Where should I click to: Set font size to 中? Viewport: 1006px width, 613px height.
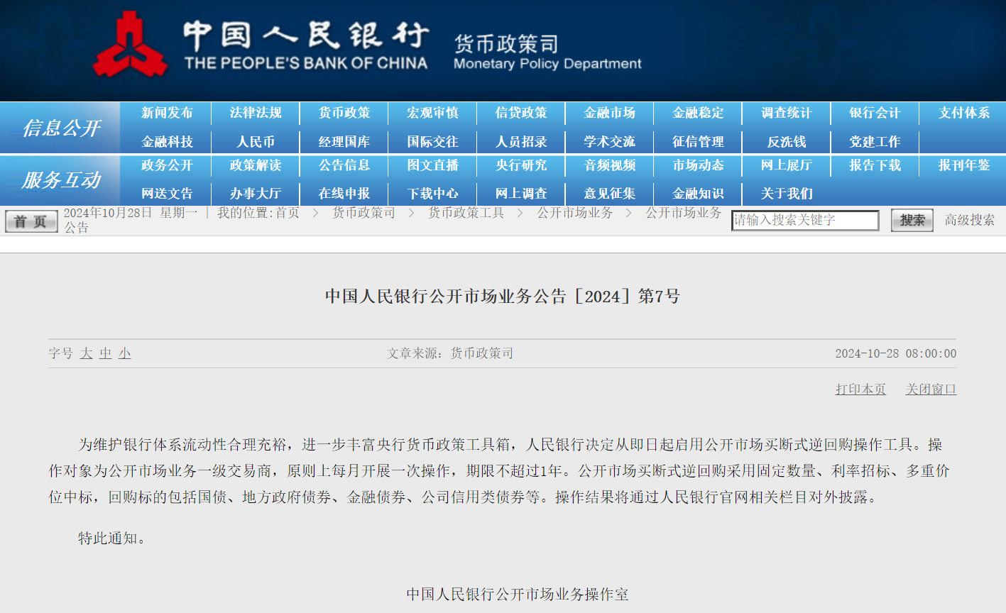pyautogui.click(x=106, y=353)
